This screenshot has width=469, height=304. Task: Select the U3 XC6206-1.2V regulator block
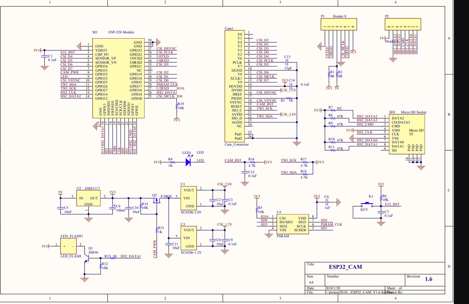(188, 238)
